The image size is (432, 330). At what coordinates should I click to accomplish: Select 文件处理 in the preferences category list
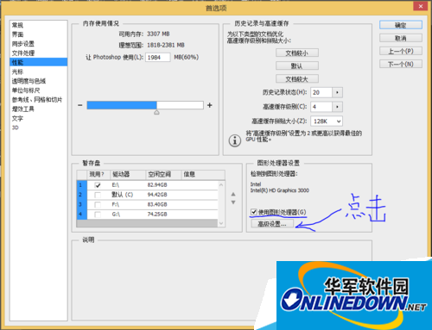[23, 53]
